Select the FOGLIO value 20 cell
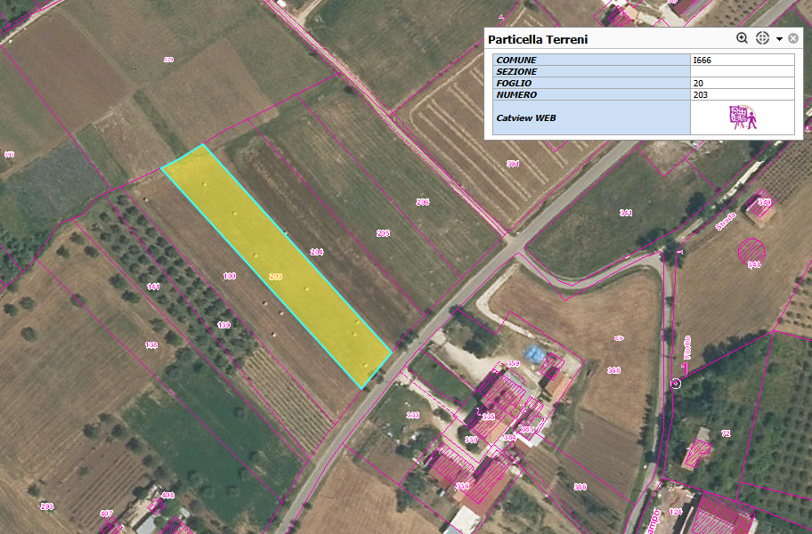The image size is (812, 534). pos(742,83)
